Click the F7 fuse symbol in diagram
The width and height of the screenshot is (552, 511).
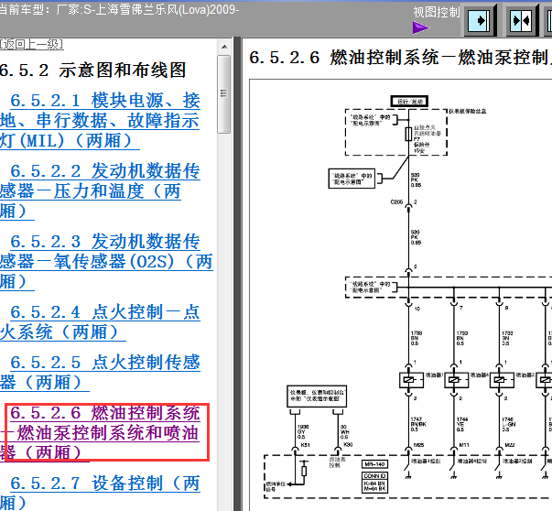[x=408, y=135]
